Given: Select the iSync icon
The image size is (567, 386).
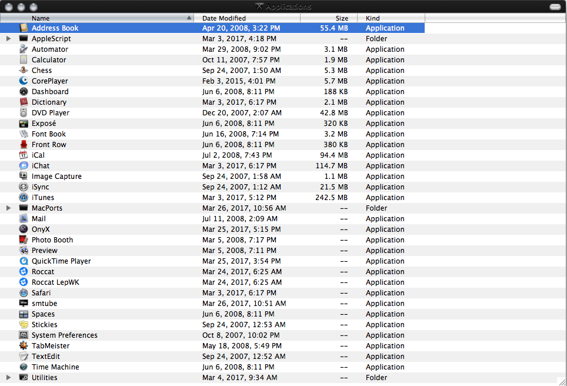Looking at the screenshot, I should click(24, 187).
